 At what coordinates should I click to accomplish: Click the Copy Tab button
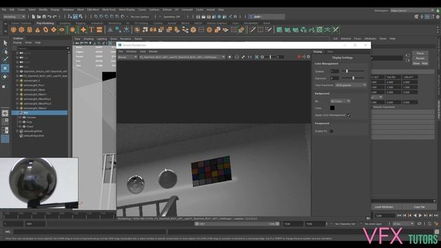[419, 207]
